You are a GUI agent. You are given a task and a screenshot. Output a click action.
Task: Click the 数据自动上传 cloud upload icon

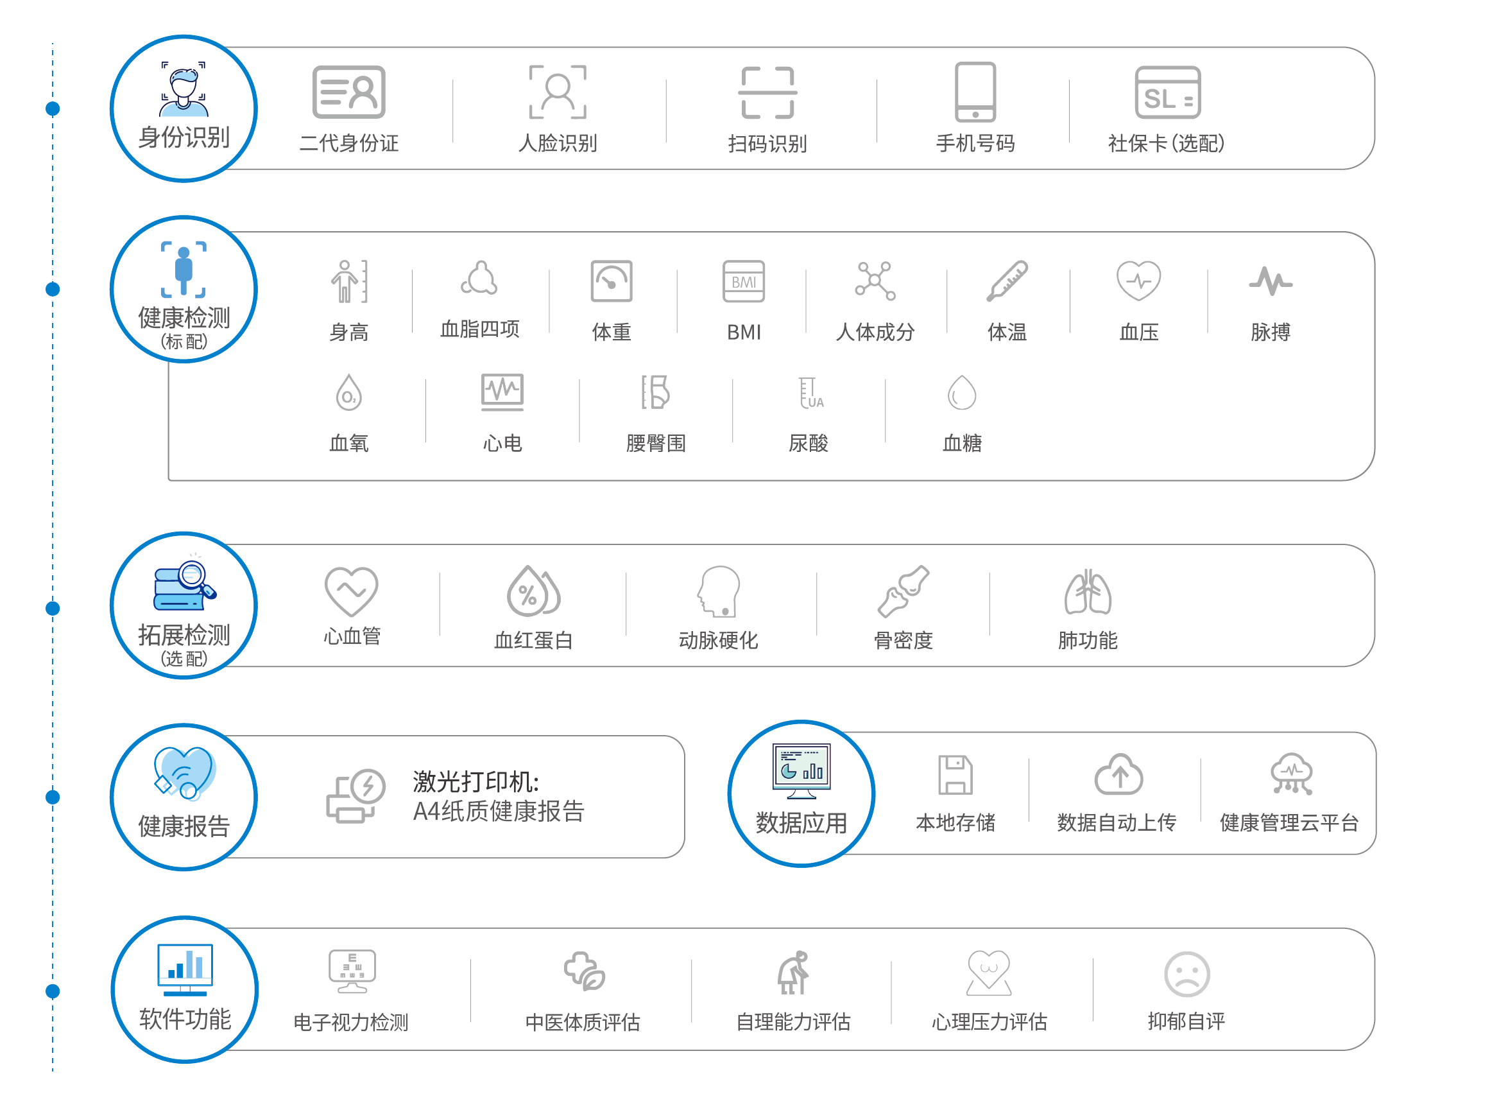(x=1118, y=774)
